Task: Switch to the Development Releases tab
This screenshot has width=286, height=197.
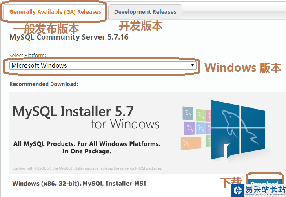Action: click(145, 12)
